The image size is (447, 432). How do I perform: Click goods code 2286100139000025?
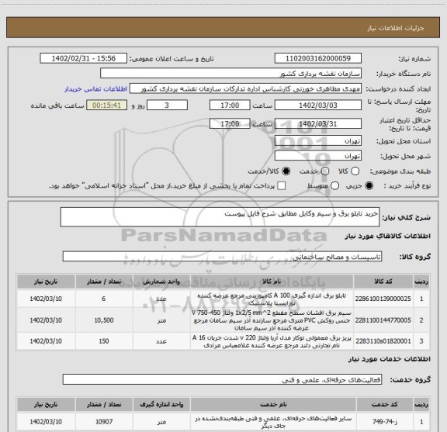click(x=383, y=299)
